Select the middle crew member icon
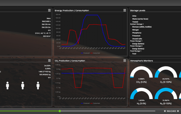 [x=23, y=86]
